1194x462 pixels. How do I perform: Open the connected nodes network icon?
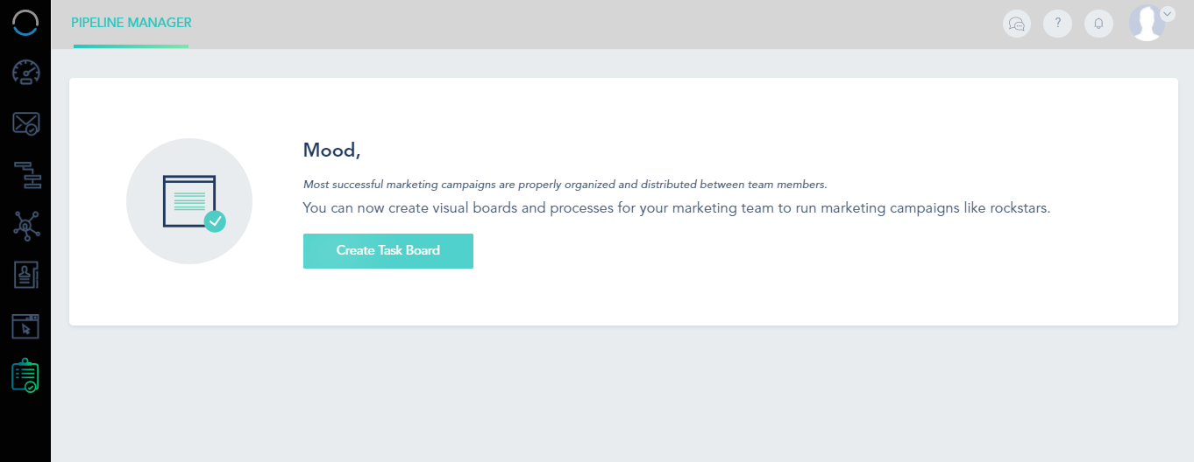pos(25,226)
